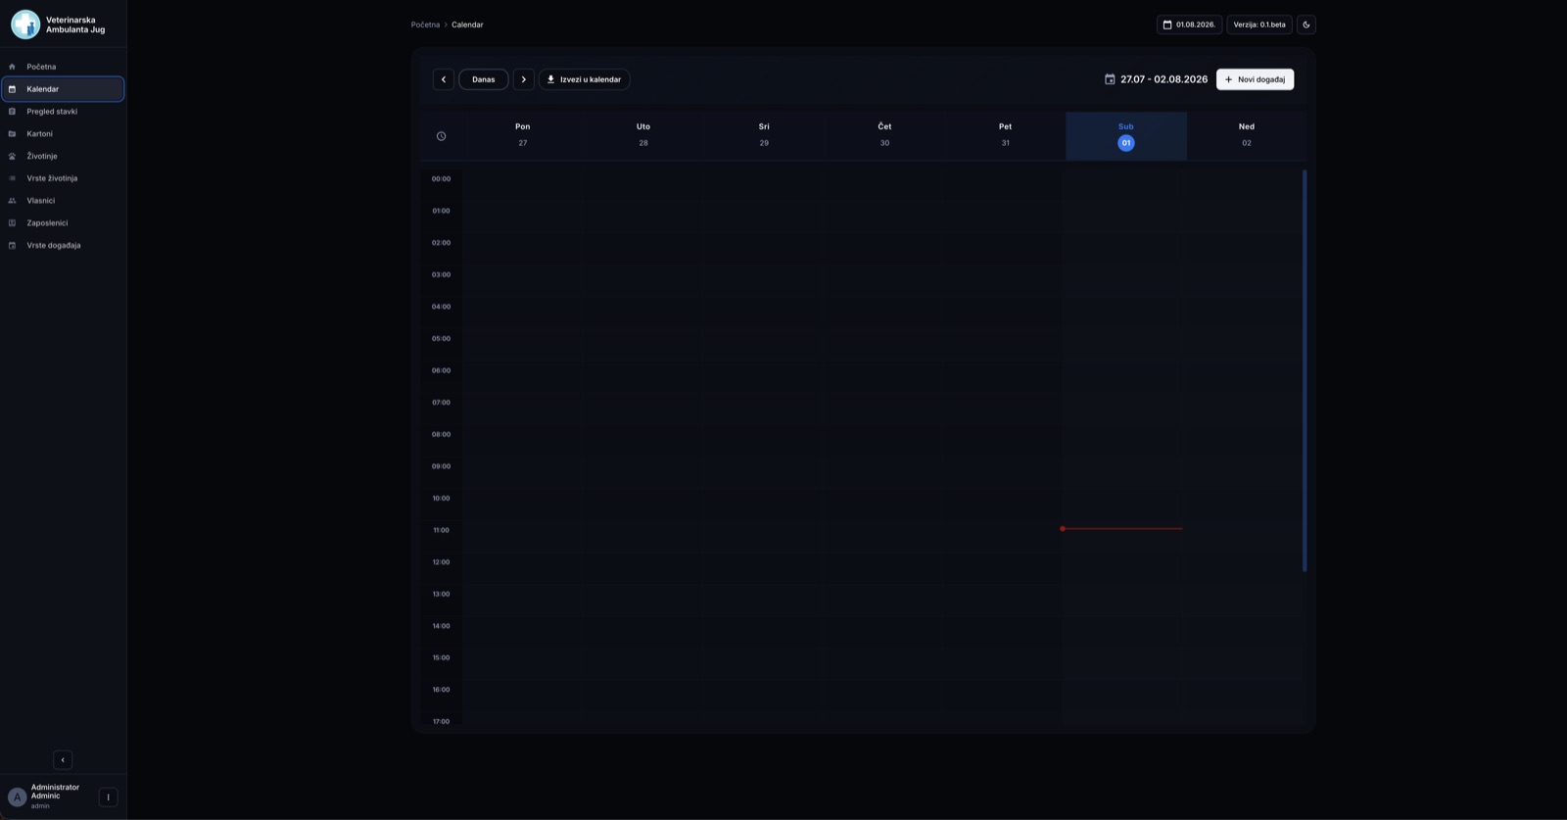Open the Zaposlenici section

(x=63, y=223)
